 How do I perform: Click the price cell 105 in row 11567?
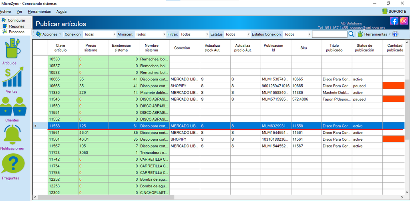click(x=93, y=146)
